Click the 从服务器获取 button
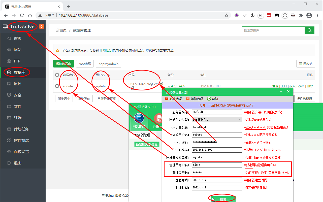The height and width of the screenshot is (202, 323). click(107, 98)
